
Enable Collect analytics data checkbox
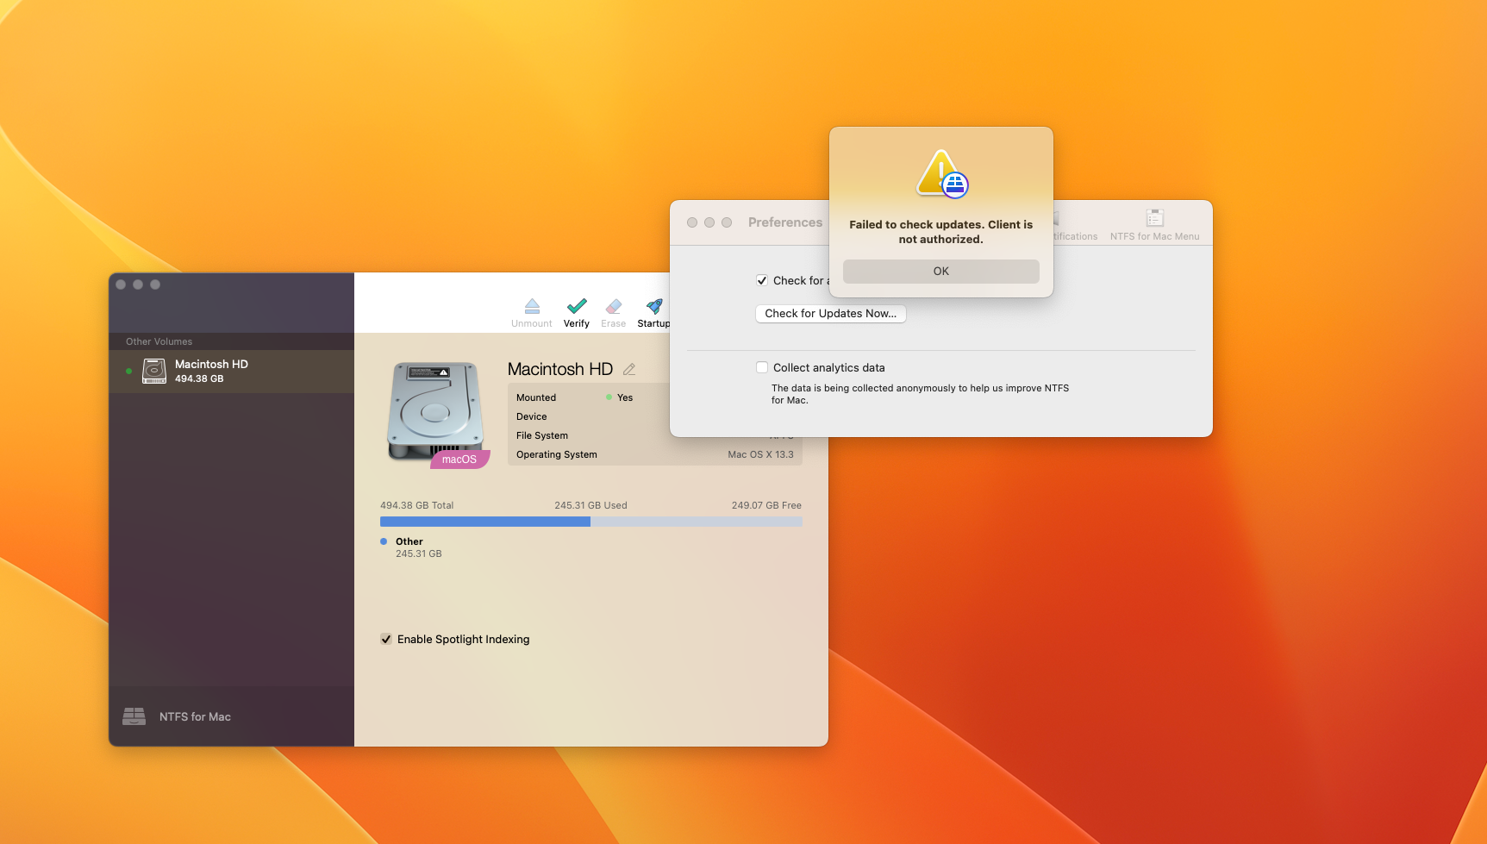[x=762, y=367]
